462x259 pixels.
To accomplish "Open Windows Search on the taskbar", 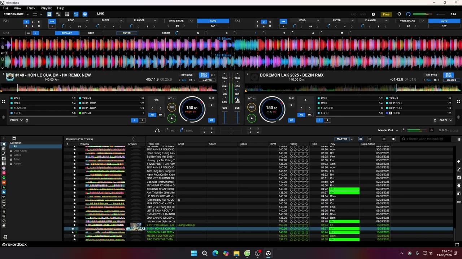I will pyautogui.click(x=205, y=253).
